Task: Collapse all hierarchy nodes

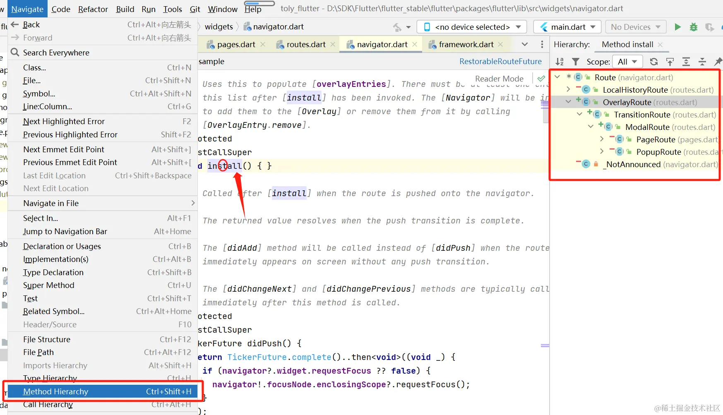Action: pos(702,62)
